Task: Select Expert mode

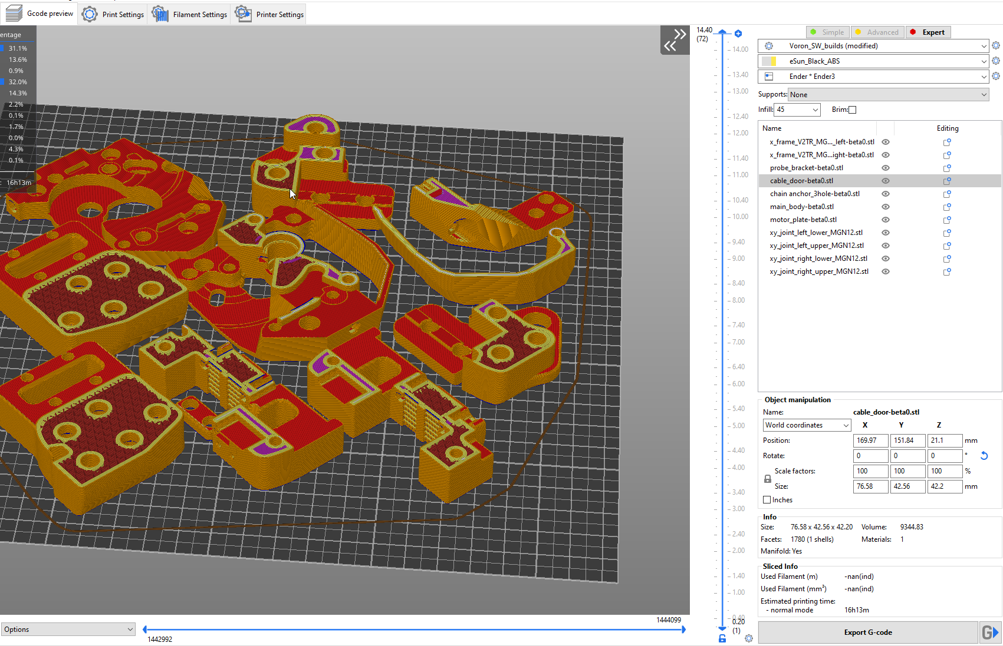Action: 928,32
